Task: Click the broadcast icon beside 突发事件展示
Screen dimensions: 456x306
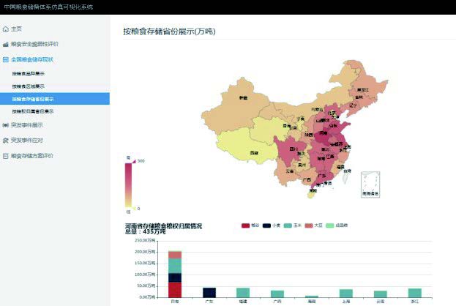Action: pyautogui.click(x=7, y=125)
